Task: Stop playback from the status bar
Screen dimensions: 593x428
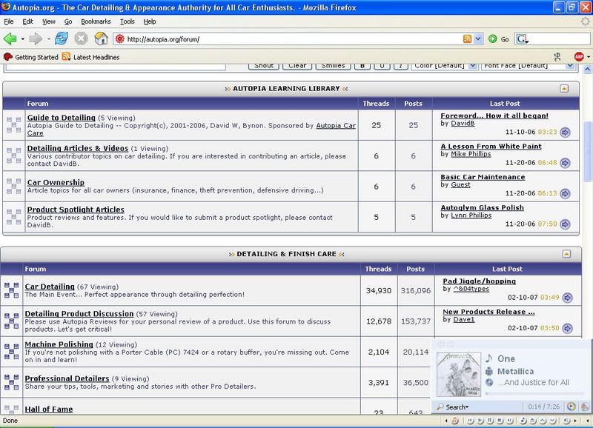Action: click(500, 421)
